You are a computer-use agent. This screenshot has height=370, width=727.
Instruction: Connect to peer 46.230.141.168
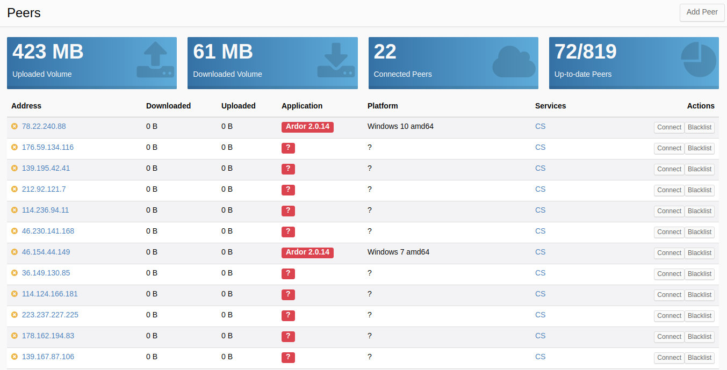(669, 232)
